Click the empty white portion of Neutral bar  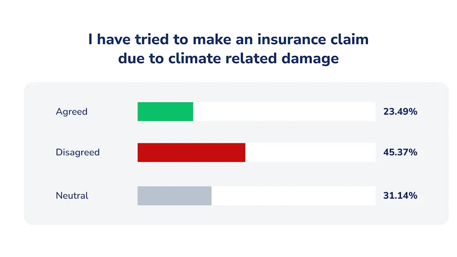tap(293, 195)
